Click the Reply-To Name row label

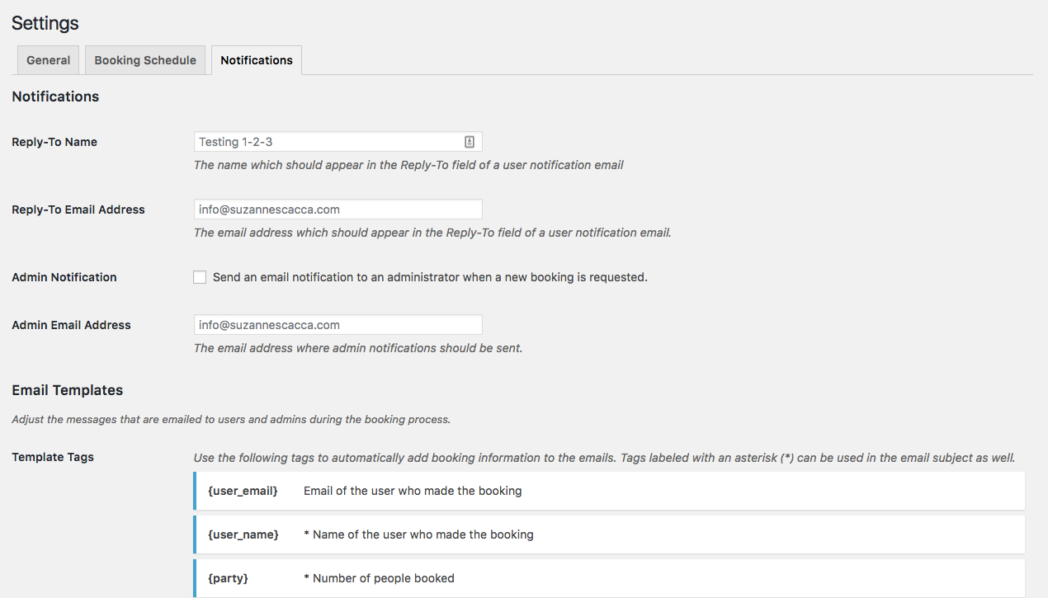click(x=54, y=141)
